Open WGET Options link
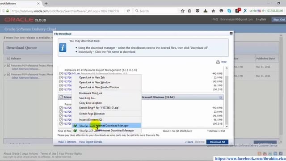 [x=67, y=142]
